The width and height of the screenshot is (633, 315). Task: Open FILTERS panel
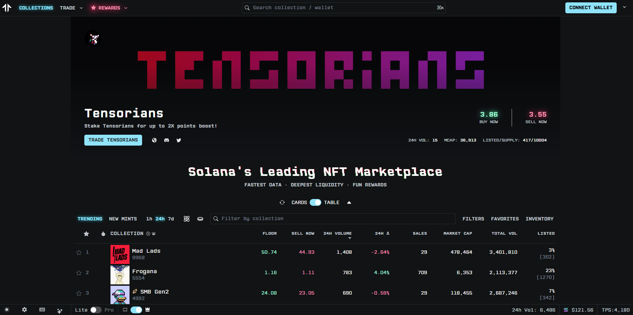click(x=473, y=219)
